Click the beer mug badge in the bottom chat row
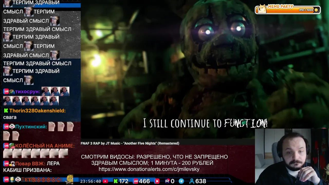The height and width of the screenshot is (185, 329). (x=12, y=179)
